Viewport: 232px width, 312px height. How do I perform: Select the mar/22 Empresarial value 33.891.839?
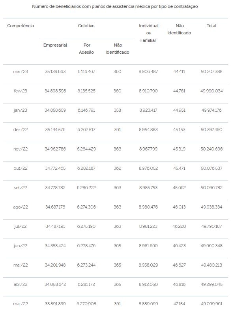[x=55, y=304]
